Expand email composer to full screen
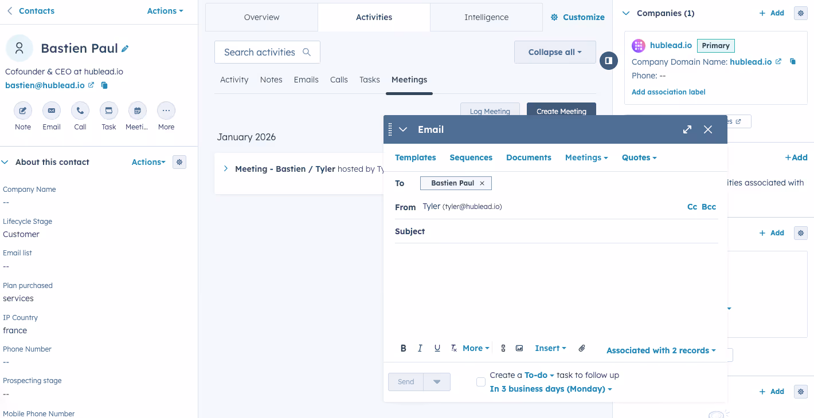The height and width of the screenshot is (418, 814). (687, 129)
